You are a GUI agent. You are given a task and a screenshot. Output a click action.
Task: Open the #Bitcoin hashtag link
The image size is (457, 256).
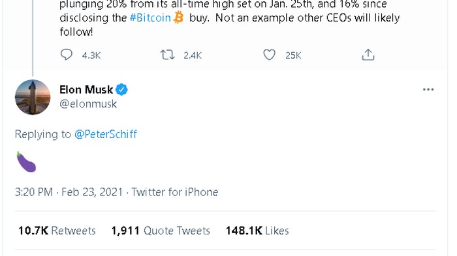pos(150,18)
